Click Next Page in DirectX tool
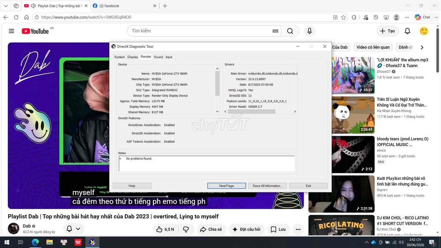Image resolution: width=441 pixels, height=248 pixels. click(x=227, y=186)
